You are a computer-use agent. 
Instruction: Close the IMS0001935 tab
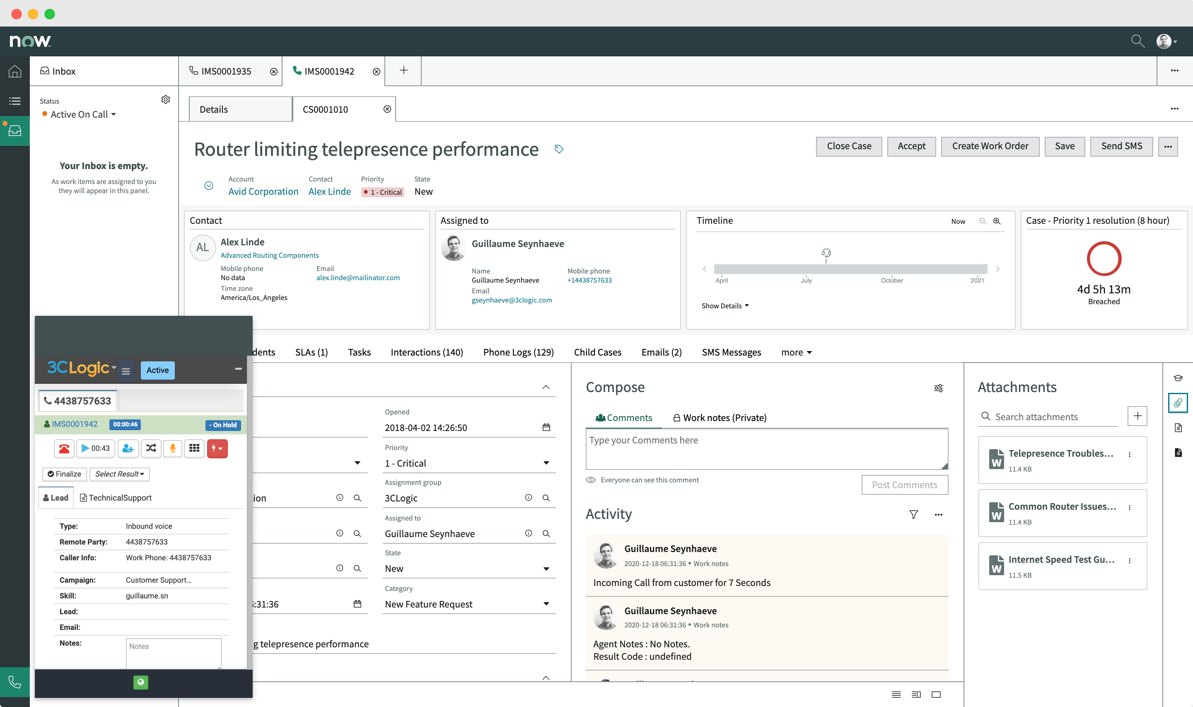(274, 71)
